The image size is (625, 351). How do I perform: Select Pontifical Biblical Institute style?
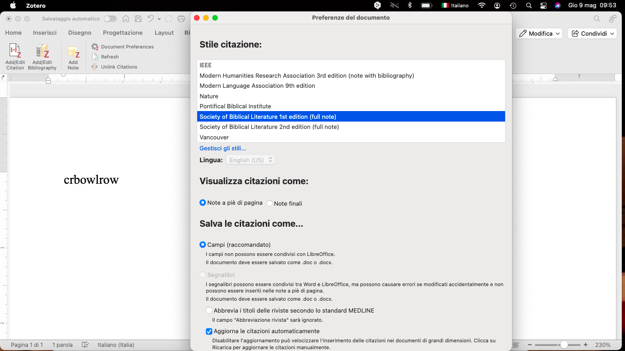click(351, 106)
